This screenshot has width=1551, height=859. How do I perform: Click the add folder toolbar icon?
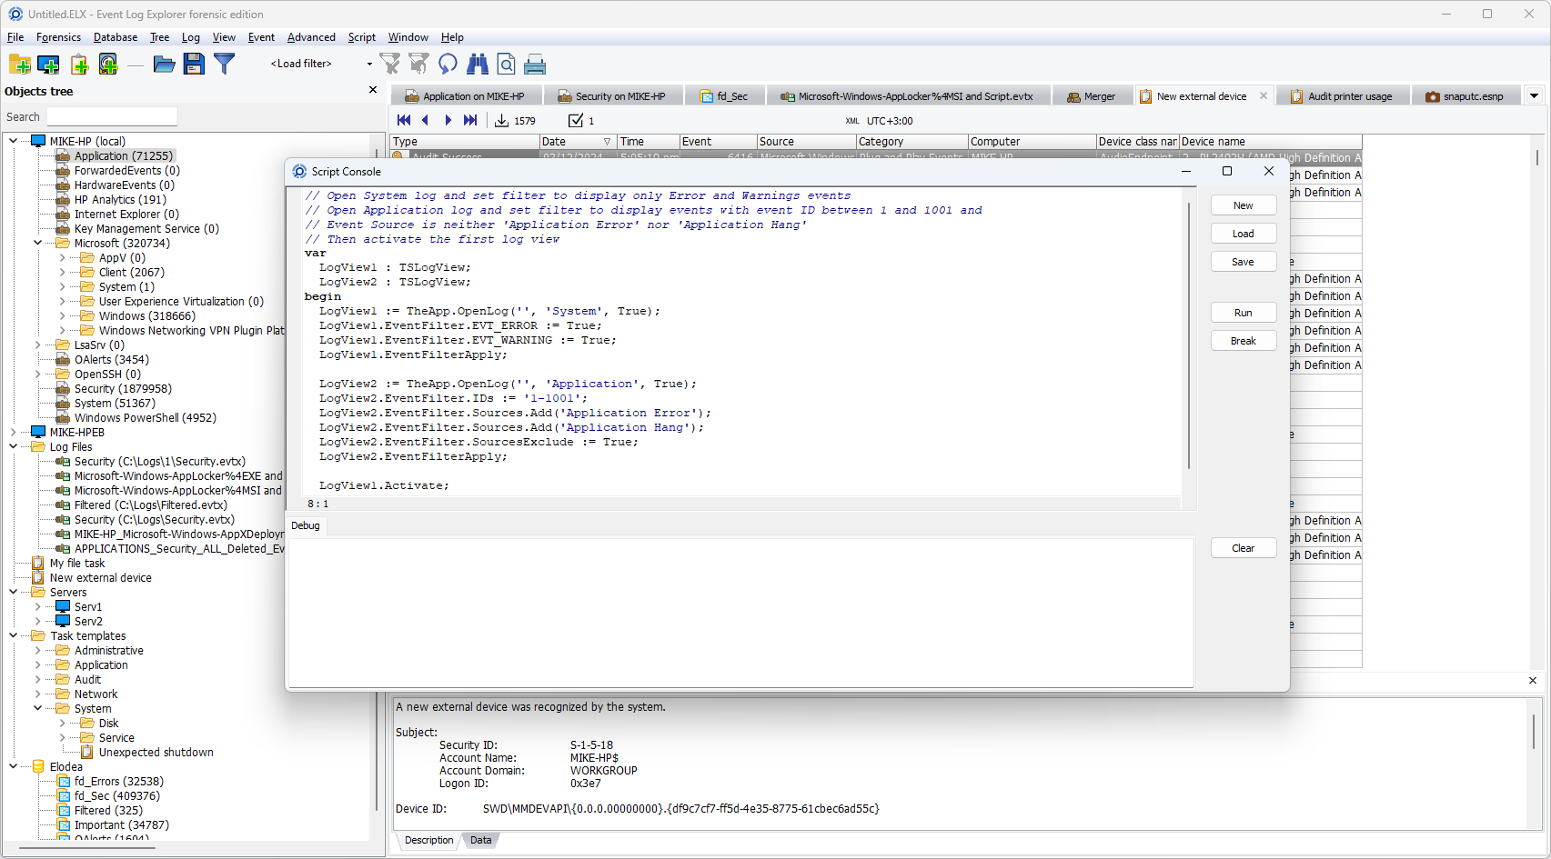(19, 65)
